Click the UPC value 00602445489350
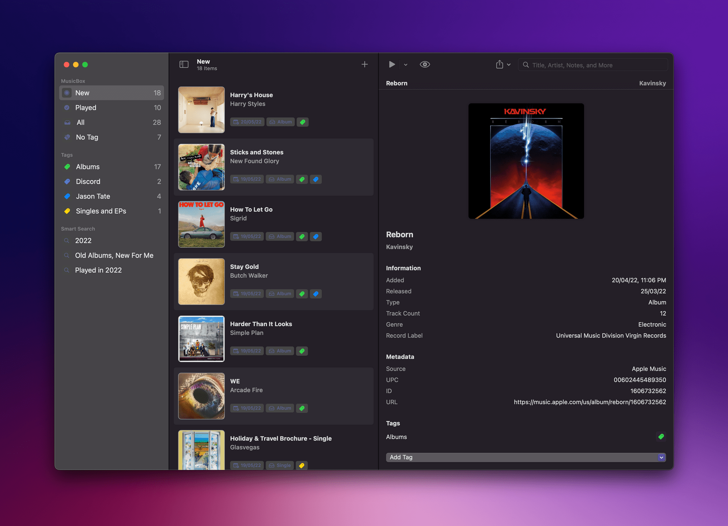Screen dimensions: 728x526 tap(640, 380)
